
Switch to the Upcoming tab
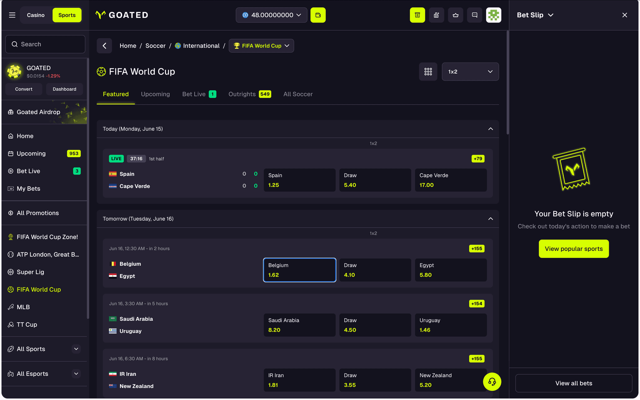155,94
